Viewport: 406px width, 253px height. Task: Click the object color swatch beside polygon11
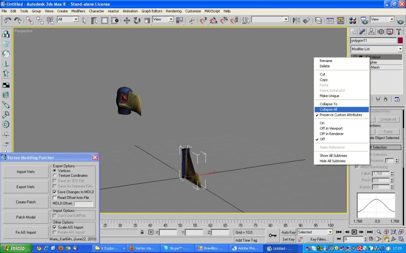coord(400,41)
